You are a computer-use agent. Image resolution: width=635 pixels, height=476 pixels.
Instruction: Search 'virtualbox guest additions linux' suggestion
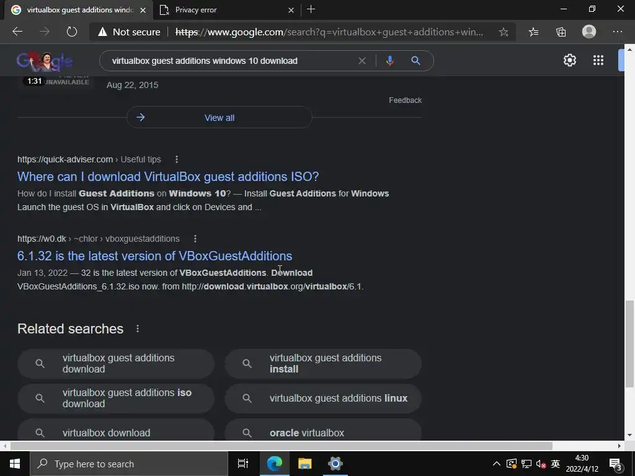[323, 399]
